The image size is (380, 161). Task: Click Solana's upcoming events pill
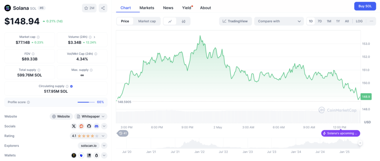[341, 133]
